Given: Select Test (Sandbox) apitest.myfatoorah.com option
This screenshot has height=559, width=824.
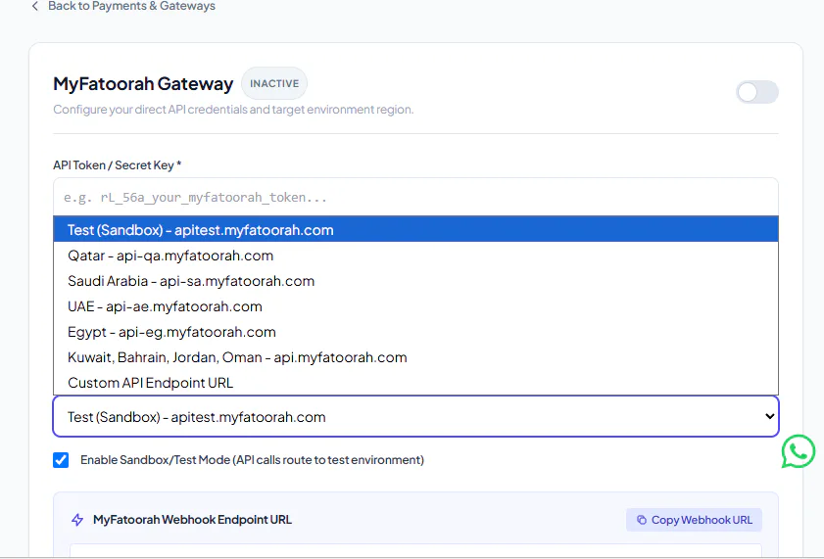Looking at the screenshot, I should 415,230.
